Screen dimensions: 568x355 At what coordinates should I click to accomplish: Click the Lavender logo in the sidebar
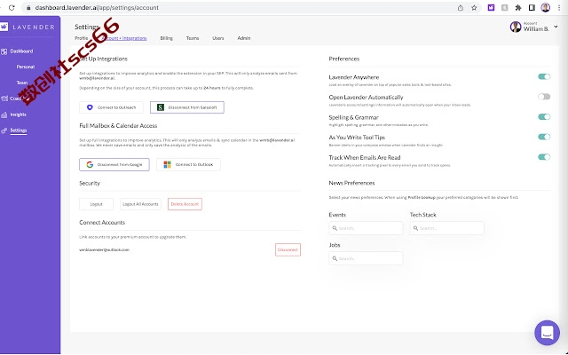click(x=4, y=27)
